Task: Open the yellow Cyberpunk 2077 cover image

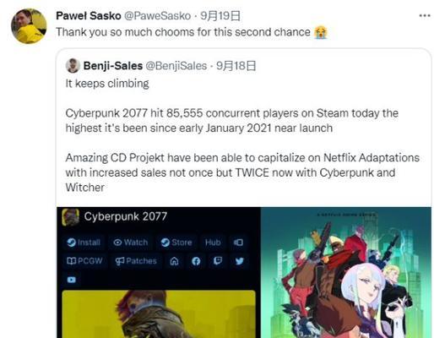Action: [159, 314]
